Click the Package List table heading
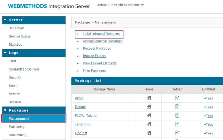Screen dimensions: 223x140 click(88, 81)
